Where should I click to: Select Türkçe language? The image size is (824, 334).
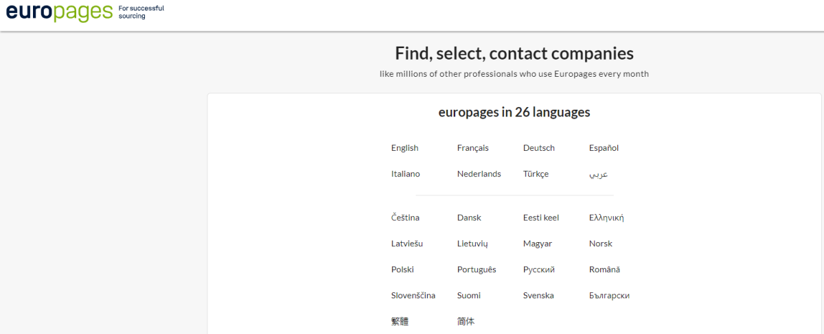click(x=536, y=174)
